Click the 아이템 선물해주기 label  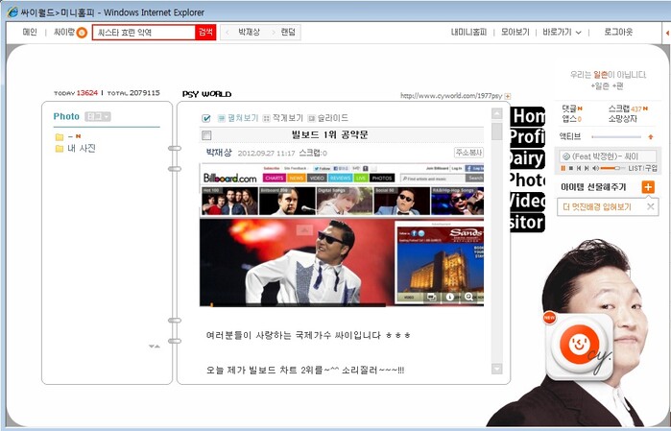coord(593,187)
